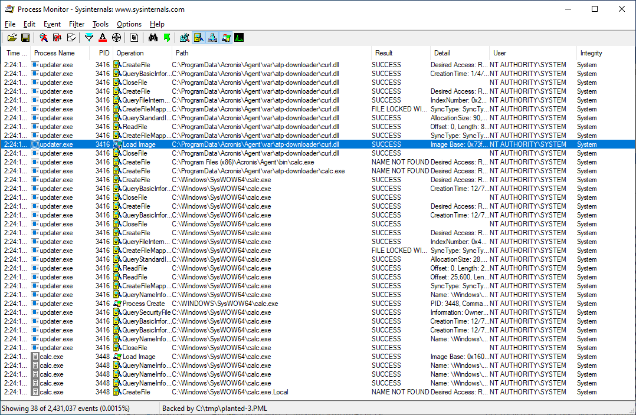Open the Edit menu
This screenshot has width=636, height=415.
coord(29,24)
